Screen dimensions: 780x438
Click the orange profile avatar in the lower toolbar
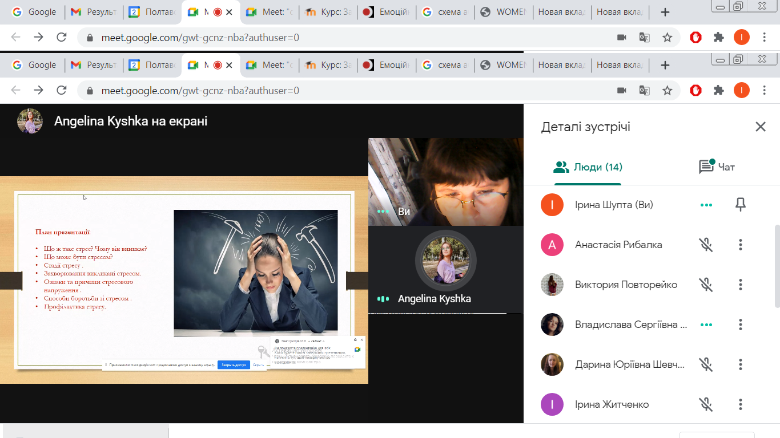tap(741, 90)
